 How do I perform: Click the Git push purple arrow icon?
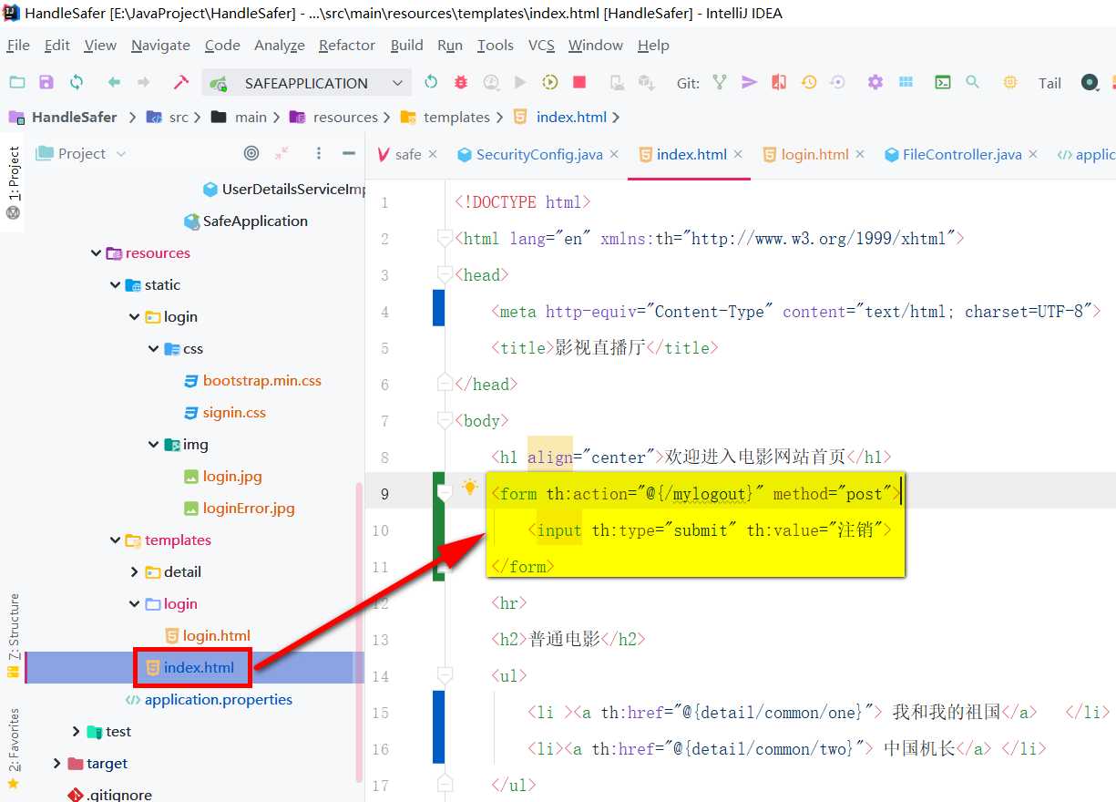[749, 82]
